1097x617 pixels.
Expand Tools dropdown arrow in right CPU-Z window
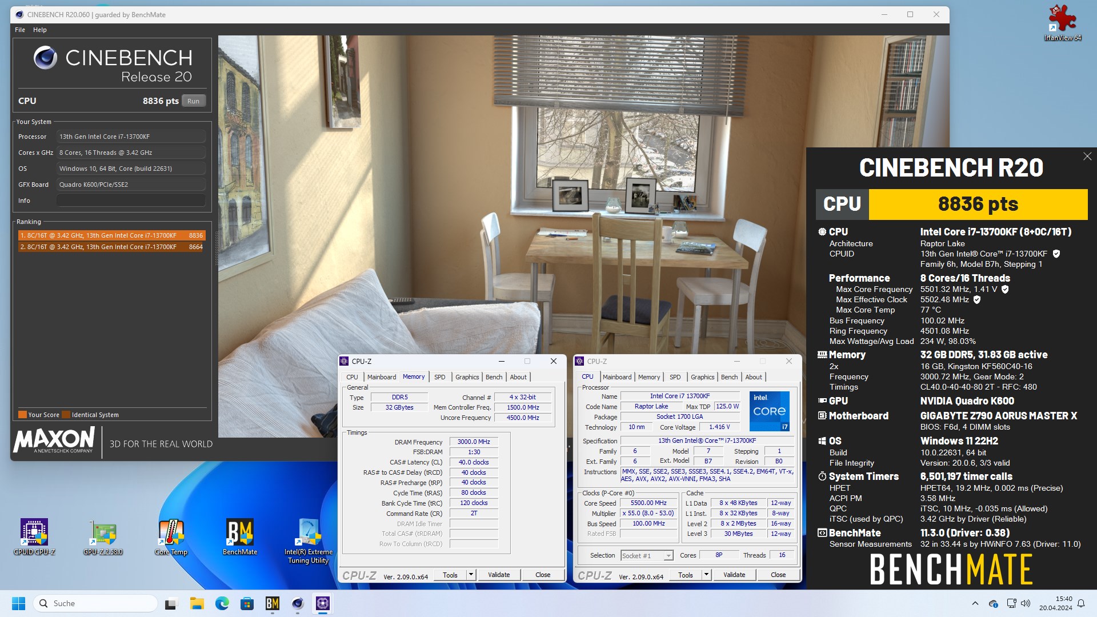(706, 575)
